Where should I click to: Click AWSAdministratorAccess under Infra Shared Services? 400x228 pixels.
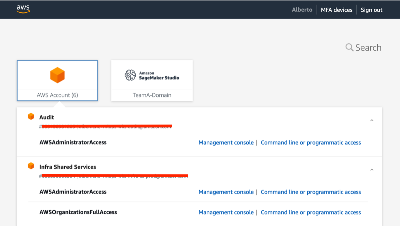point(73,192)
